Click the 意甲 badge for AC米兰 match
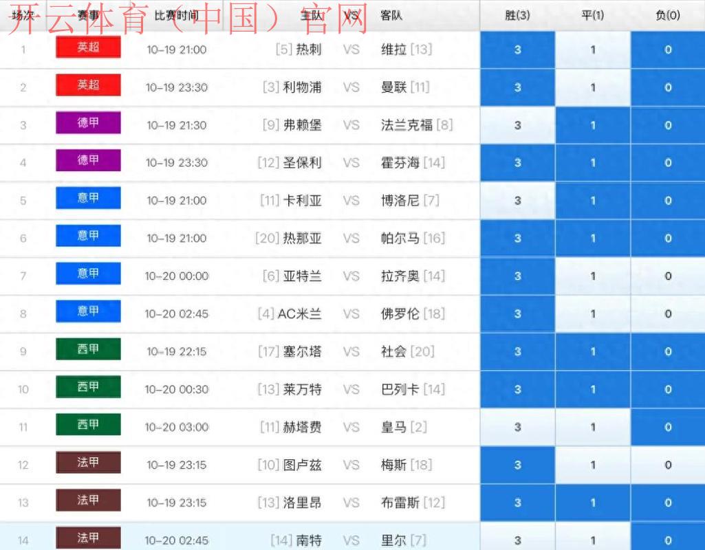The width and height of the screenshot is (705, 550). 88,312
